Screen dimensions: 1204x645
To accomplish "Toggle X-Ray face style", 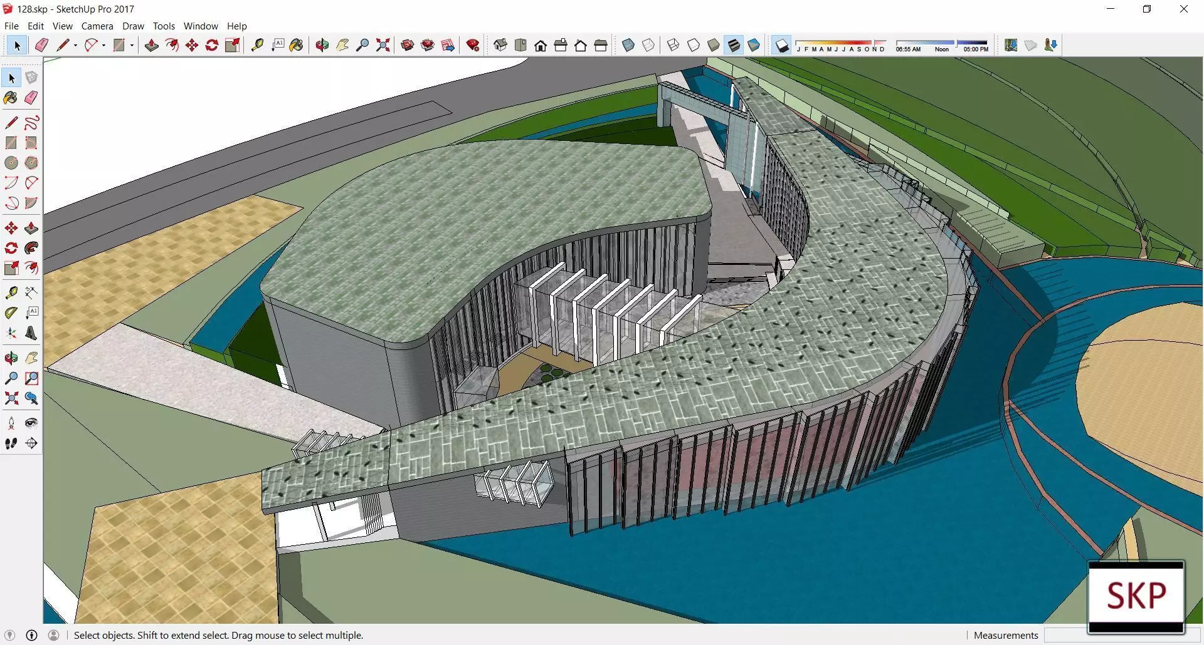I will (628, 45).
